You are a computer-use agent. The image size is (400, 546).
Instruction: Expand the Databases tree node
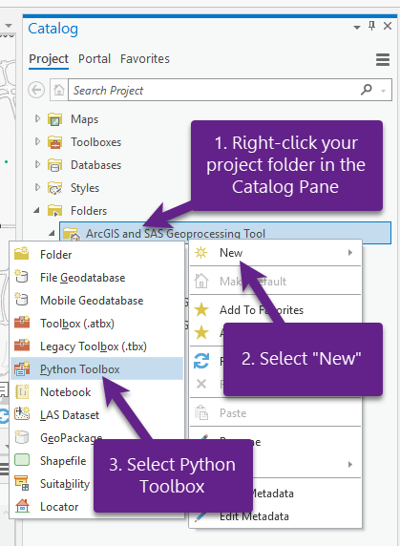pos(37,164)
